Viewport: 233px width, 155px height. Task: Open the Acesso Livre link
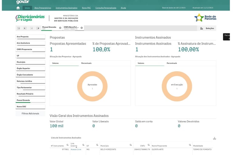click(76, 150)
